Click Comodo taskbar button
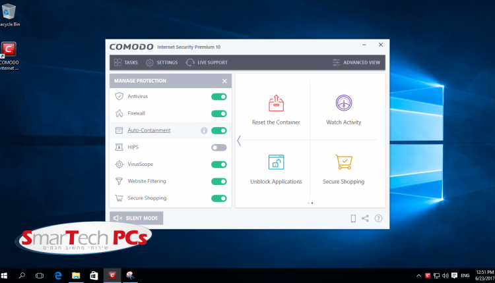The image size is (495, 283). click(x=112, y=276)
